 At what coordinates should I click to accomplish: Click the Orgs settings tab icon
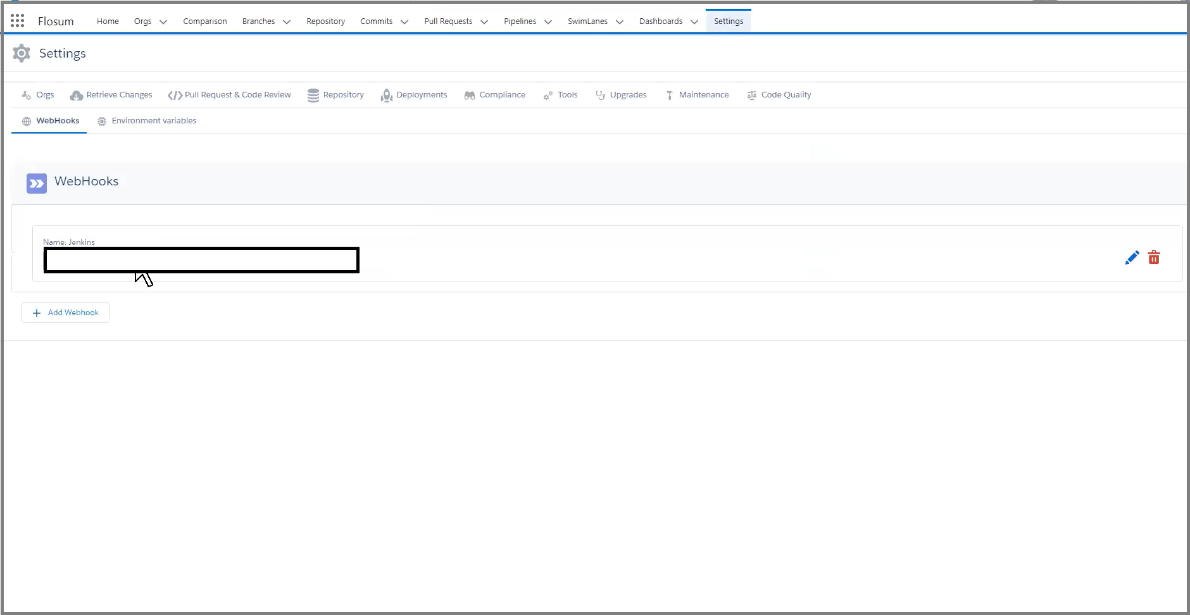pyautogui.click(x=27, y=95)
